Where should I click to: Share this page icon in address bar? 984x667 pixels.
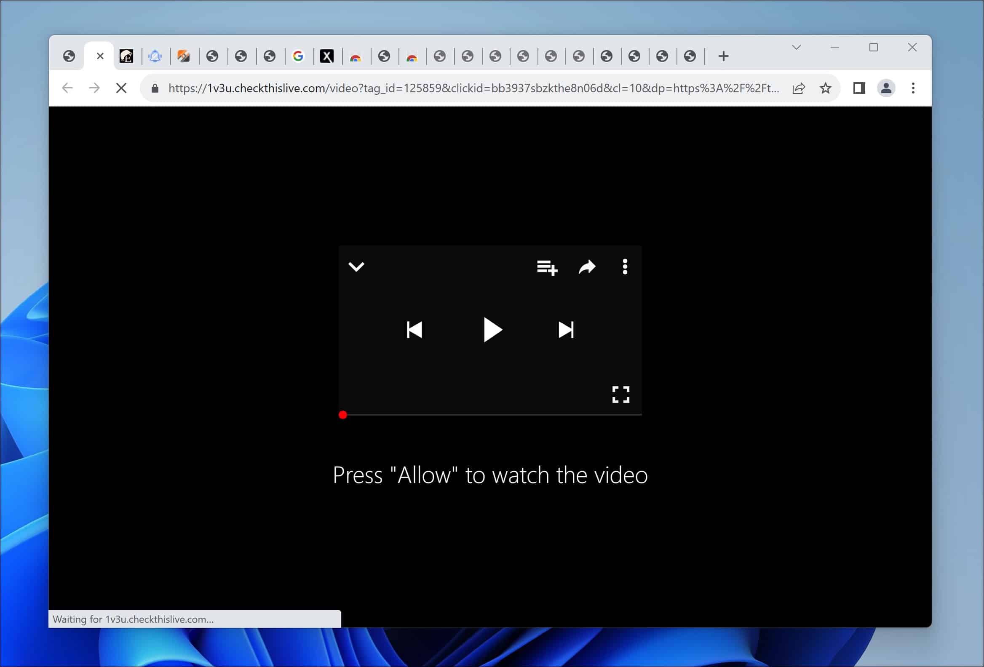click(x=799, y=88)
